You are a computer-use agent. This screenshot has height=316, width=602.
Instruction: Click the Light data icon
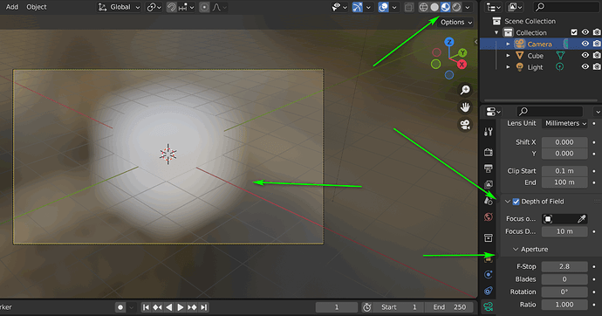tap(560, 67)
